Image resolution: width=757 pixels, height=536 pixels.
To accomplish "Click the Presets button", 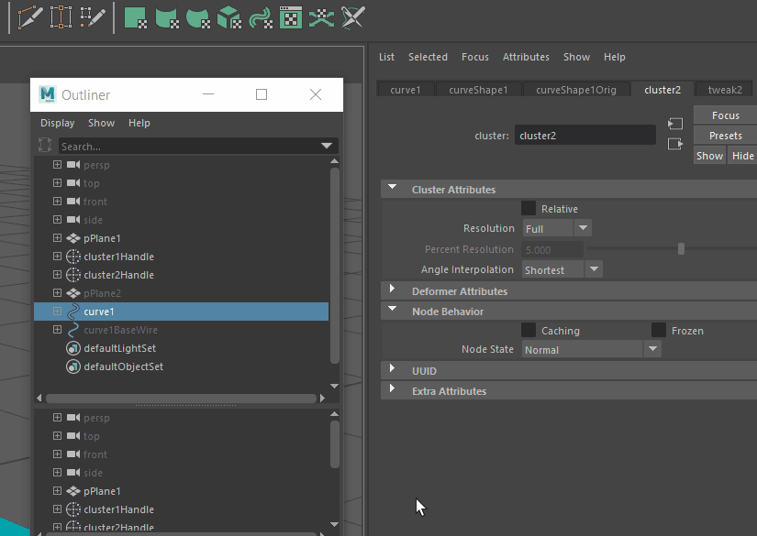I will 725,136.
